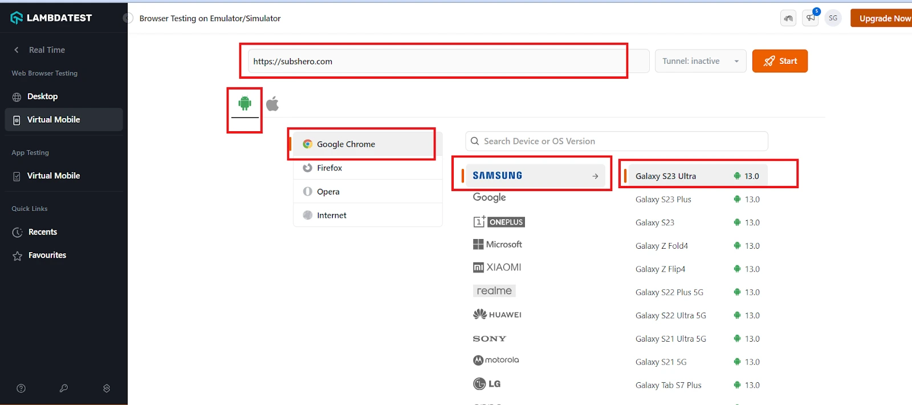This screenshot has width=912, height=405.
Task: Click the orange Start button
Action: click(x=780, y=61)
